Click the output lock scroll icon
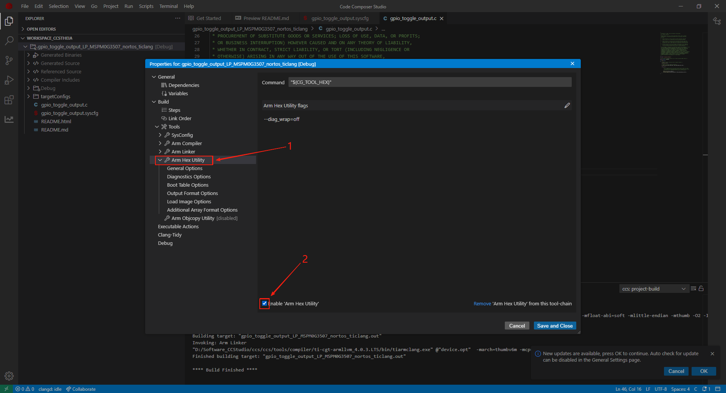Viewport: 726px width, 393px height. click(x=701, y=288)
